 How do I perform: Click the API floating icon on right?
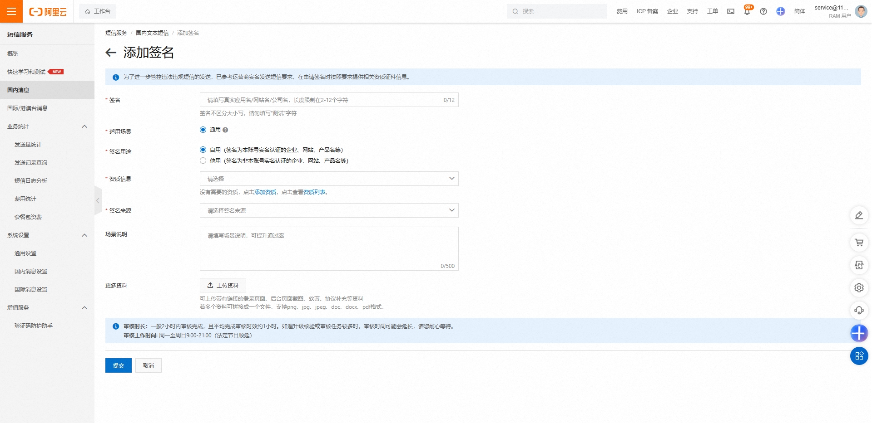(x=859, y=265)
